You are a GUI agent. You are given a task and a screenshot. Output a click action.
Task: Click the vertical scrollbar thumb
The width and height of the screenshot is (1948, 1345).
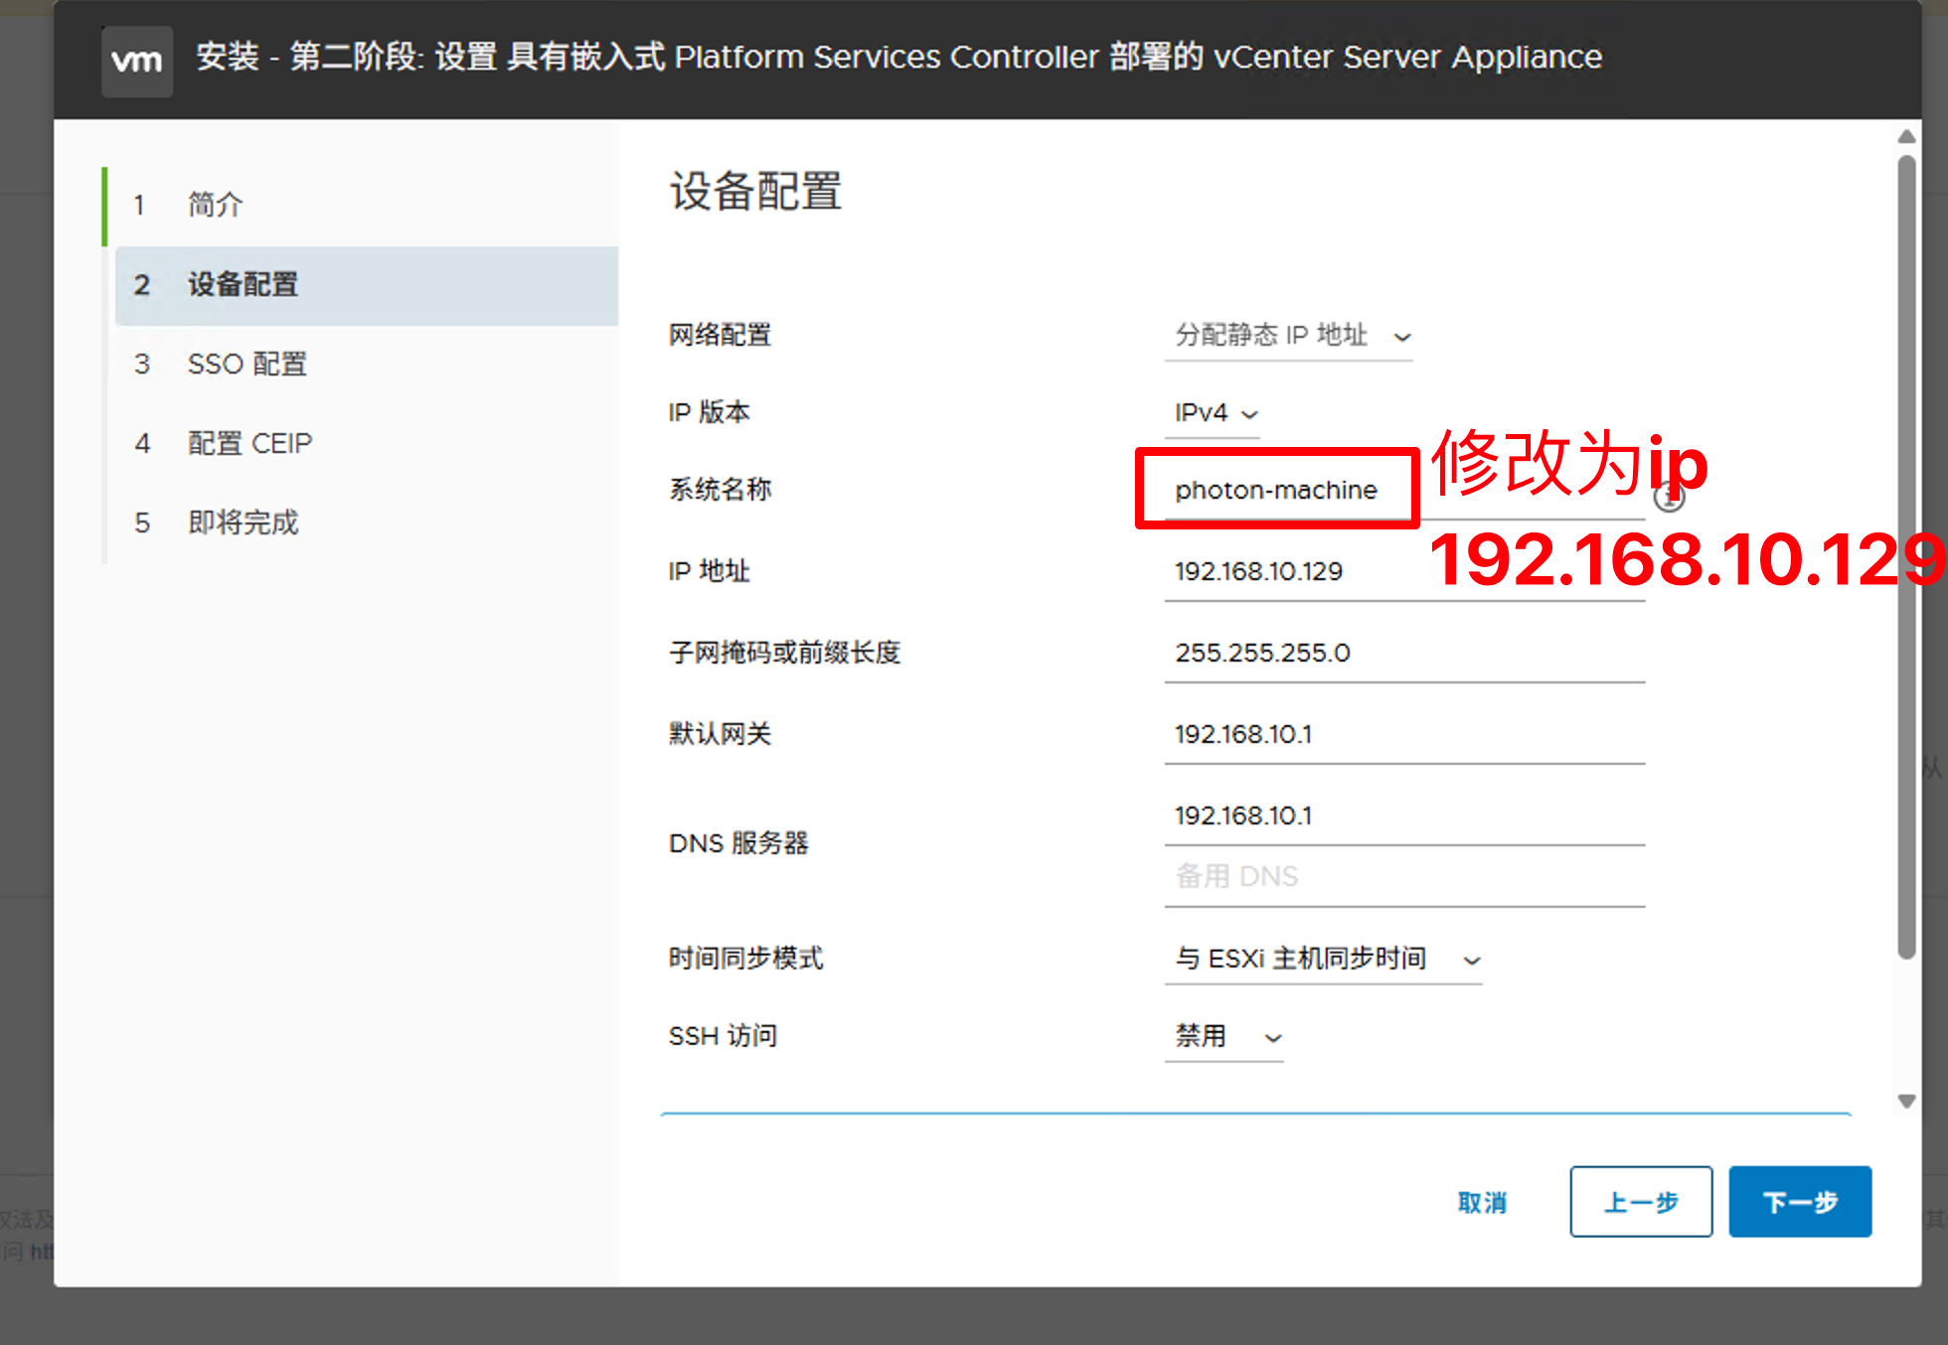point(1906,557)
